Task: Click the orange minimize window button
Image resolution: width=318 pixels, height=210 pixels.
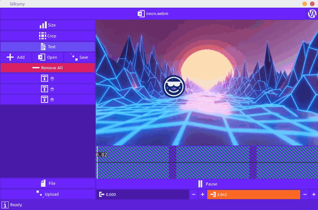Action: 305,4
